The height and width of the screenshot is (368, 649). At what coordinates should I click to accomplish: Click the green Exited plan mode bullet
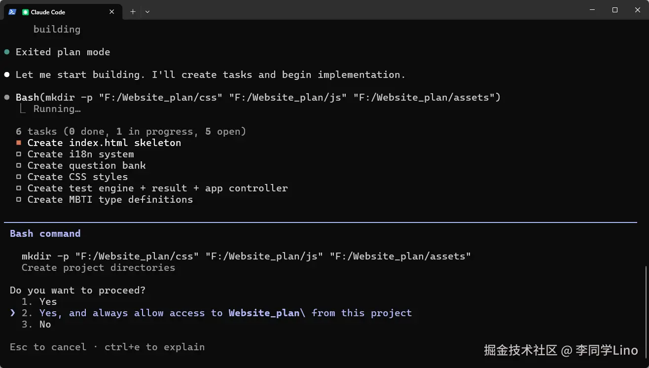click(x=7, y=52)
